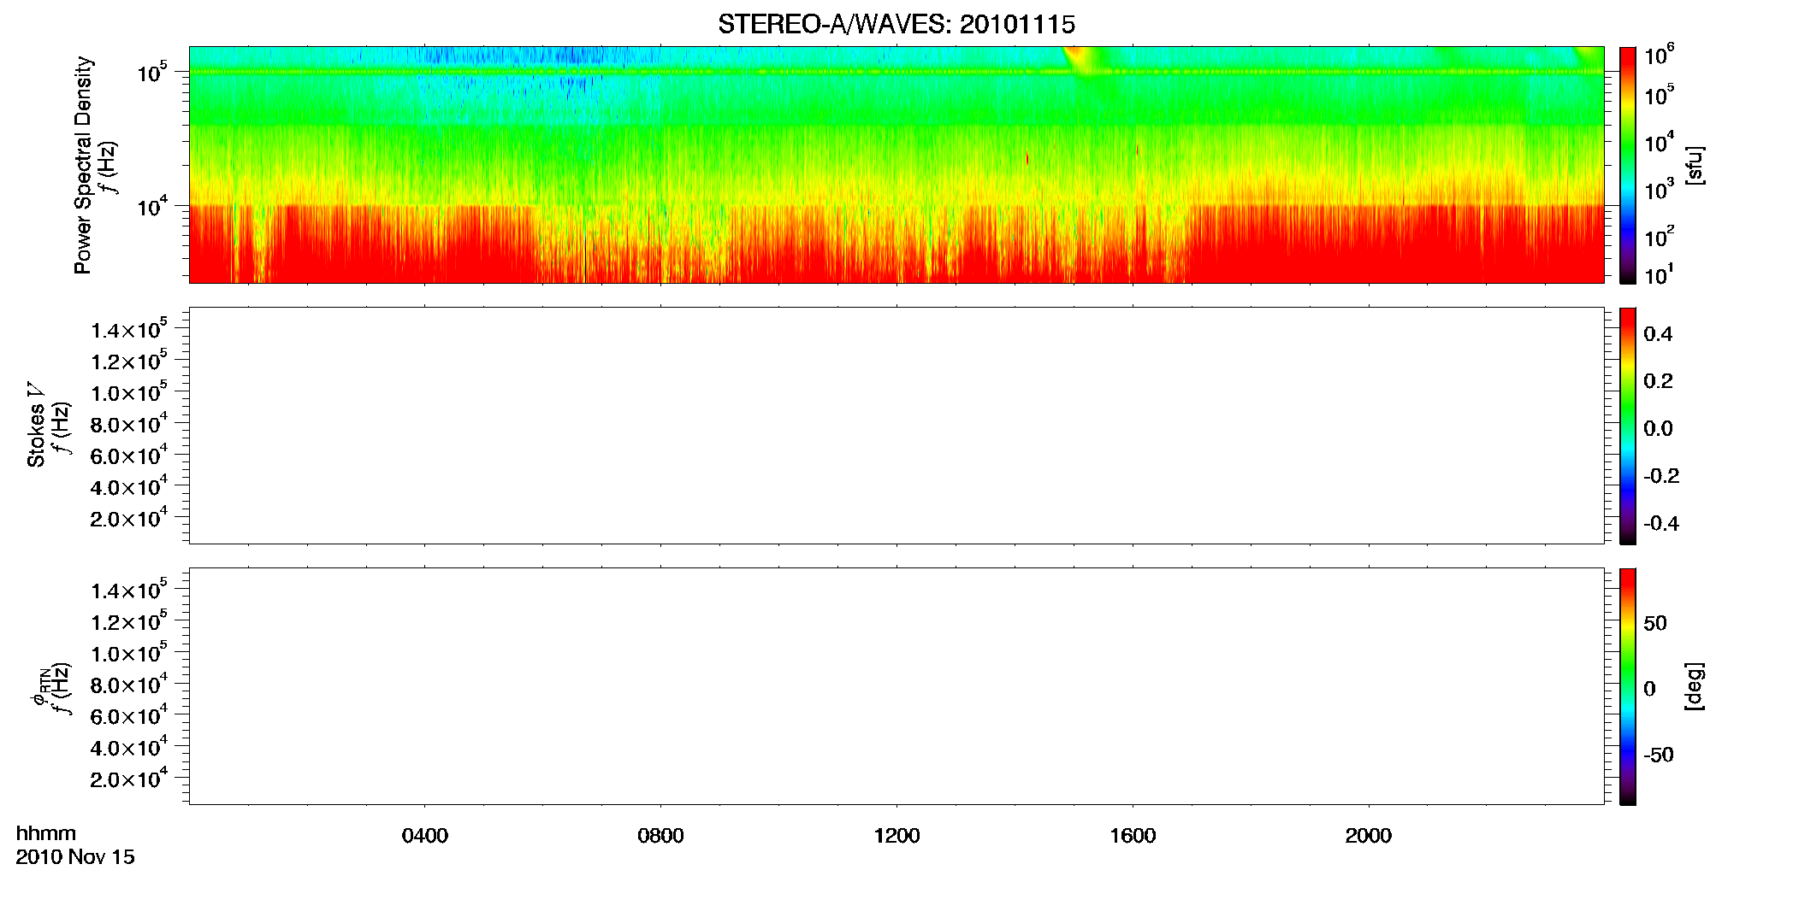Screen dimensions: 1793x923
Task: Click the phi RTN degree color bar
Action: tap(1628, 686)
